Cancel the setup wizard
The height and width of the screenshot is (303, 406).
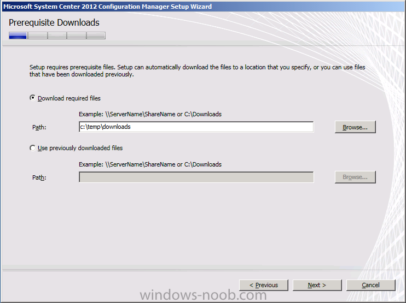[371, 285]
